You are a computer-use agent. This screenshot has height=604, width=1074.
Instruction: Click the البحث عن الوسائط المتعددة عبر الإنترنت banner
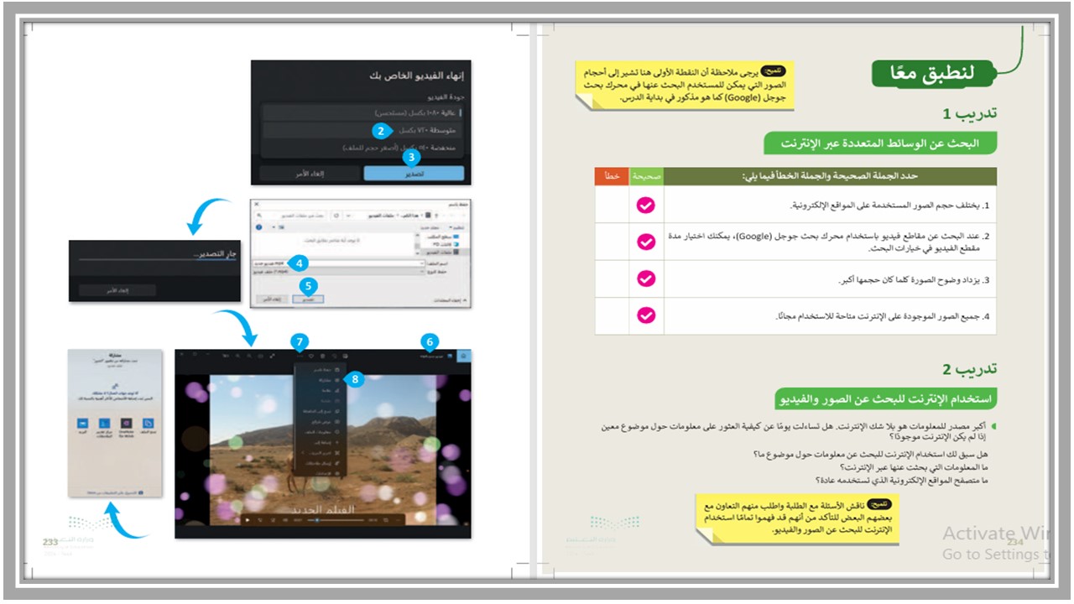[881, 143]
